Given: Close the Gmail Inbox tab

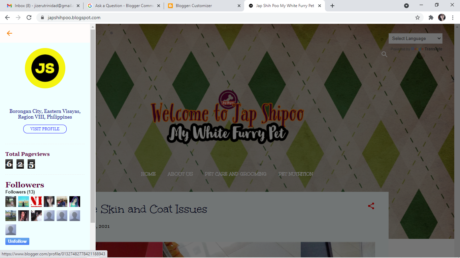Looking at the screenshot, I should [x=78, y=6].
